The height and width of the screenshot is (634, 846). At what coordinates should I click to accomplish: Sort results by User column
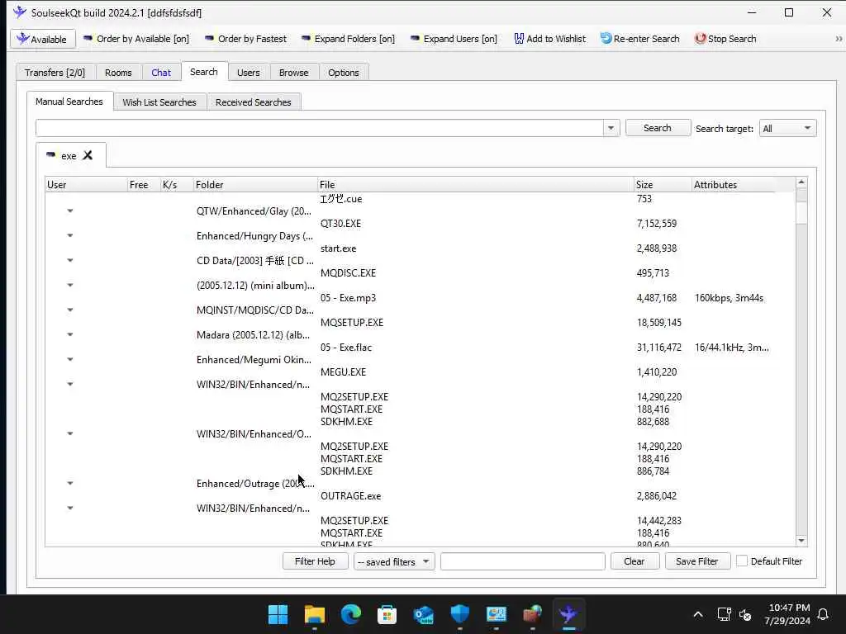click(86, 184)
